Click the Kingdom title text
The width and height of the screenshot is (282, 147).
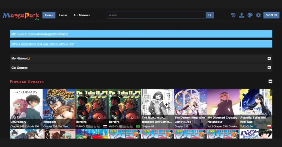pyautogui.click(x=50, y=122)
